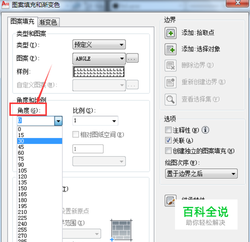Open pattern browser ellipsis button beside ANGLE
The height and width of the screenshot is (242, 250).
point(132,58)
